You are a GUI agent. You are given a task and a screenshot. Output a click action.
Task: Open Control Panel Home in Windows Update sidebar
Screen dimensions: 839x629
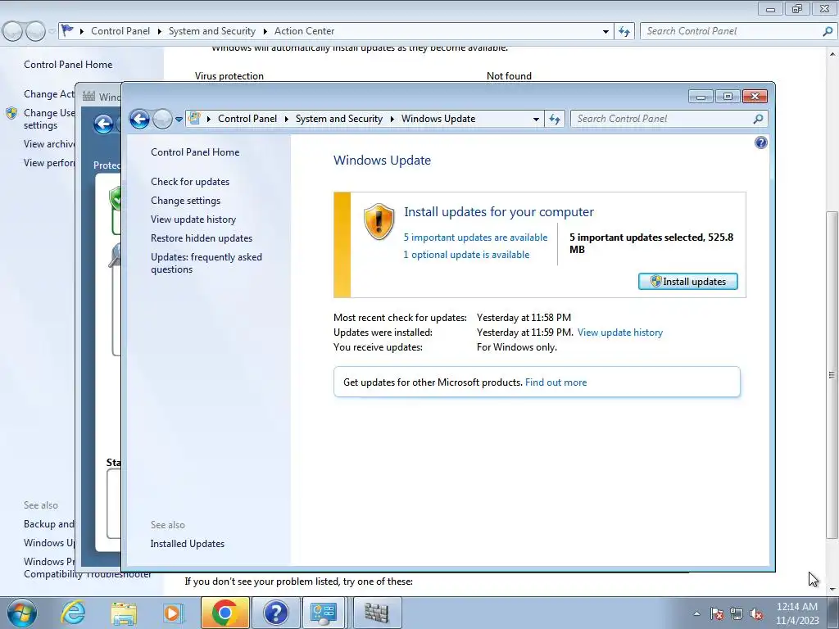click(x=195, y=152)
